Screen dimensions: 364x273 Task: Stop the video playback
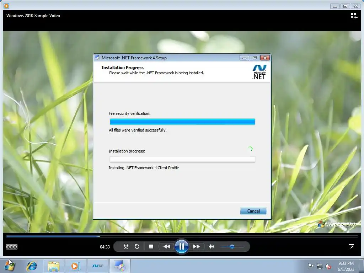coord(151,247)
